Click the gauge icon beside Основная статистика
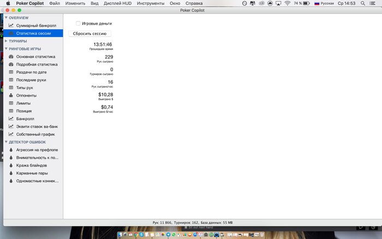382x239 pixels. click(x=11, y=57)
